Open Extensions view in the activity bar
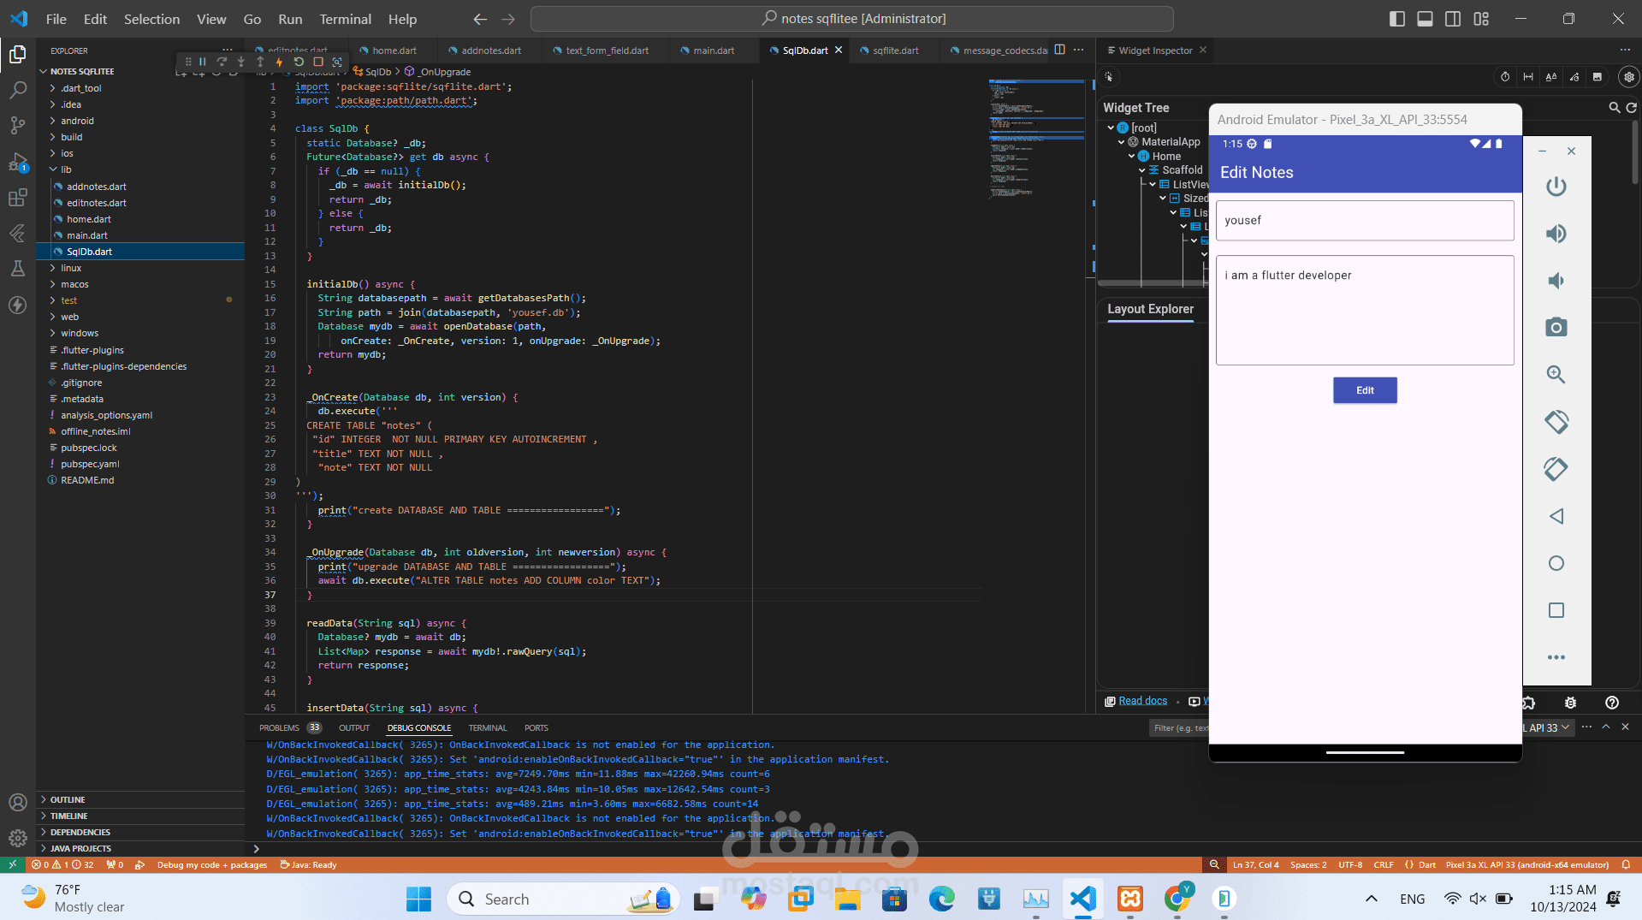1642x920 pixels. pos(17,199)
